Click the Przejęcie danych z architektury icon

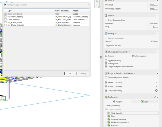click(106, 73)
